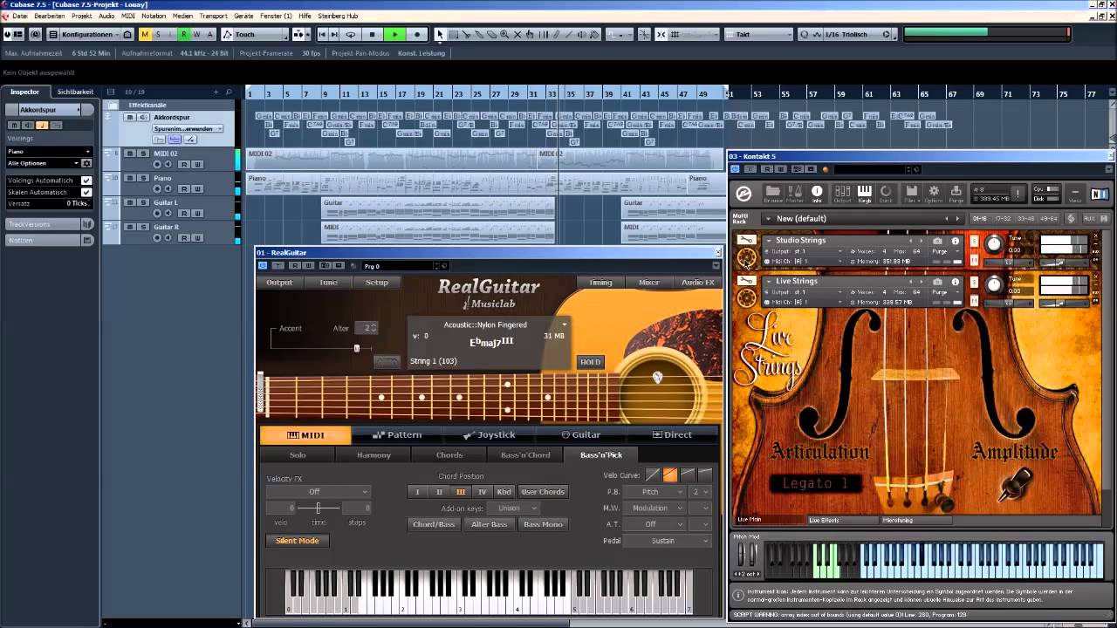Select the Mute X tool
This screenshot has width=1117, height=628.
[x=517, y=35]
